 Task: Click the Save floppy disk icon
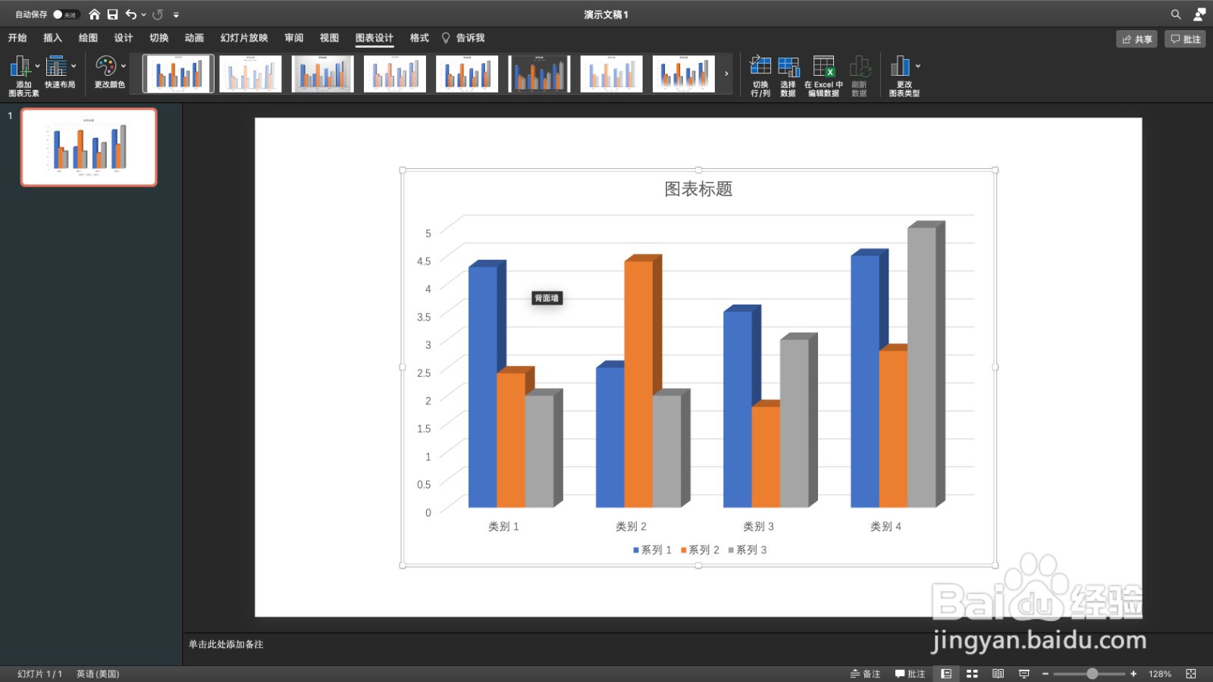click(112, 14)
